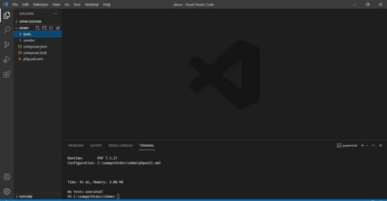The width and height of the screenshot is (387, 201).
Task: Open the Extensions view
Action: [7, 74]
